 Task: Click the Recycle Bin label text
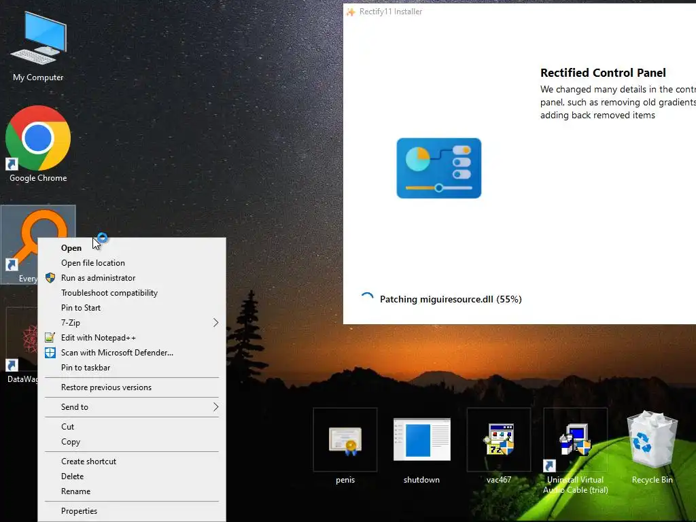(x=652, y=480)
